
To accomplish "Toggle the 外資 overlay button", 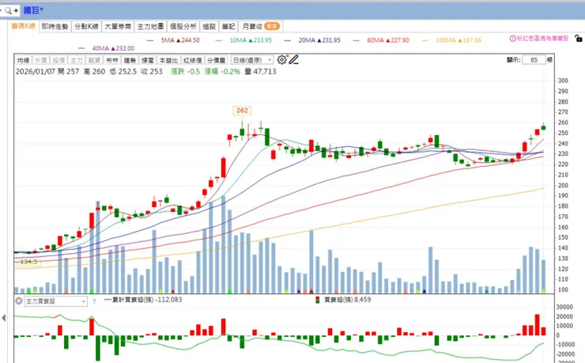I will [x=40, y=60].
